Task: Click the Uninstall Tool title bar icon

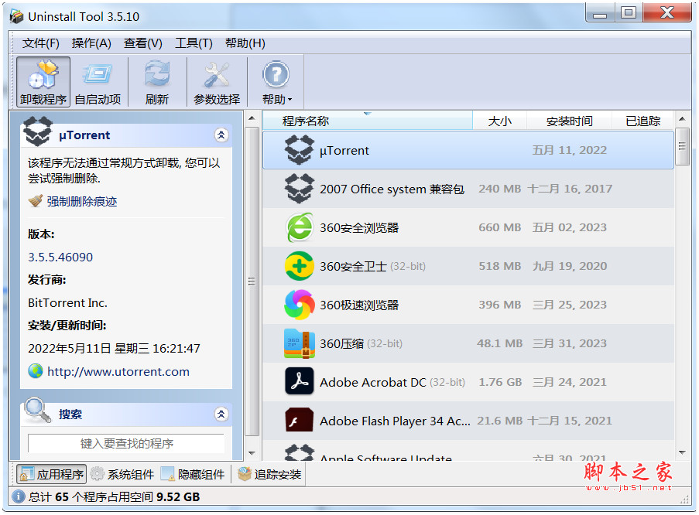Action: (16, 16)
